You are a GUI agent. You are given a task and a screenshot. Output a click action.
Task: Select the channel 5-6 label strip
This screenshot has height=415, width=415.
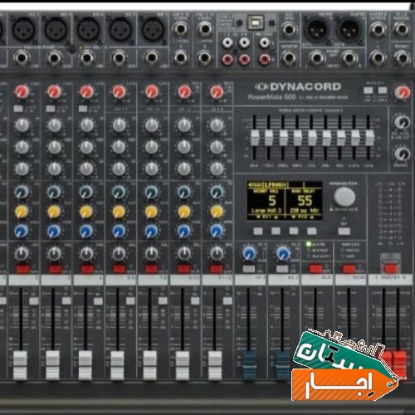point(121,280)
